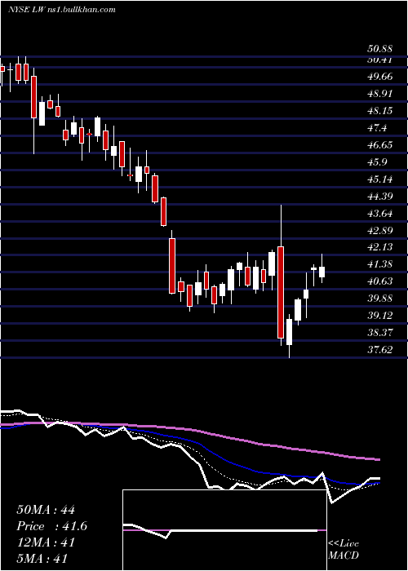Screen dimensions: 408x571
Task: Select the 49.66 price axis label
Action: pos(379,77)
